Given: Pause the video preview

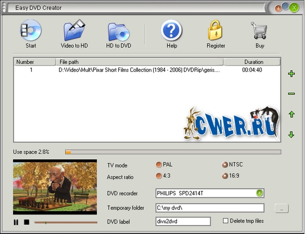Looking at the screenshot, I should 16,222.
